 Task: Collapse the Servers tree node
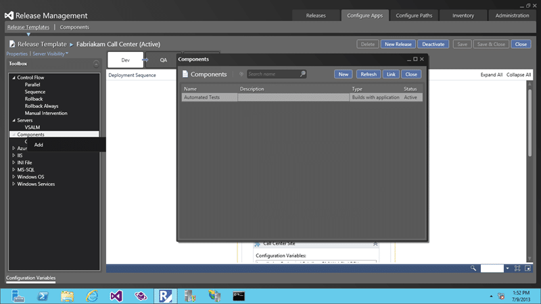point(14,120)
